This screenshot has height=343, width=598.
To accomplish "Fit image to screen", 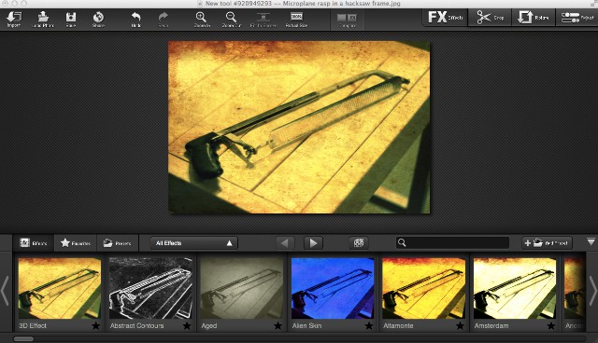I will [263, 19].
